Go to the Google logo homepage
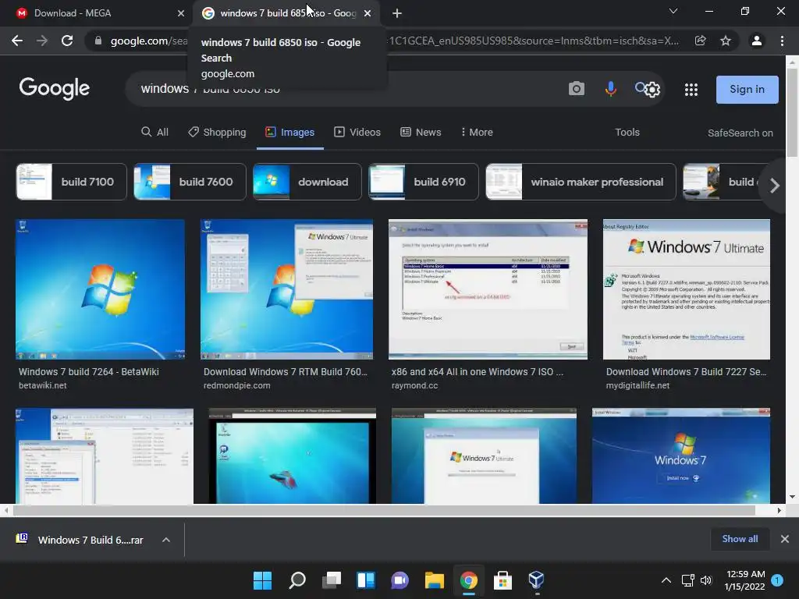This screenshot has width=799, height=599. click(x=55, y=89)
